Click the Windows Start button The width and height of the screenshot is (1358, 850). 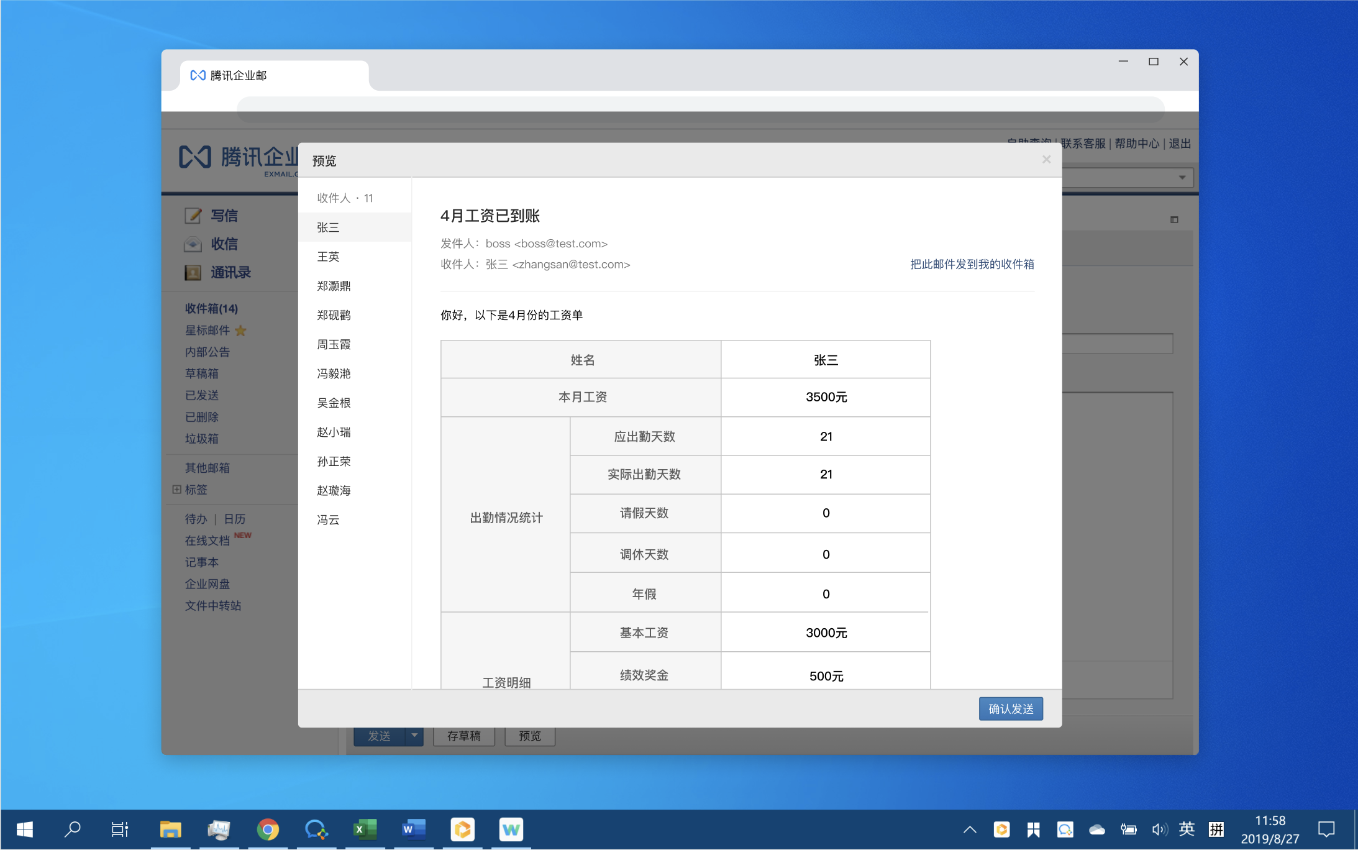pos(25,829)
